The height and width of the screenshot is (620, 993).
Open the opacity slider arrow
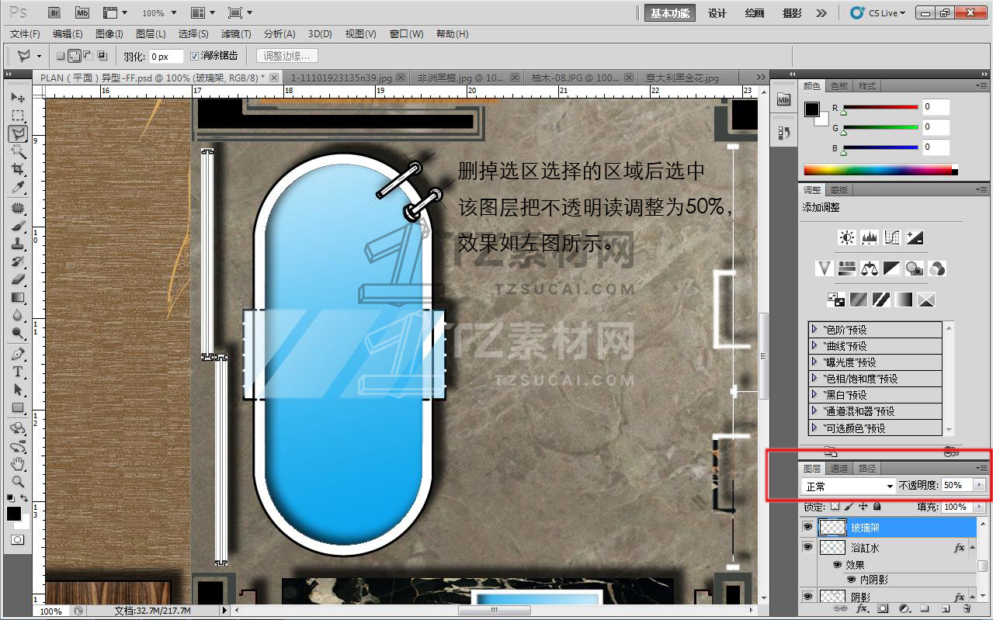click(979, 485)
